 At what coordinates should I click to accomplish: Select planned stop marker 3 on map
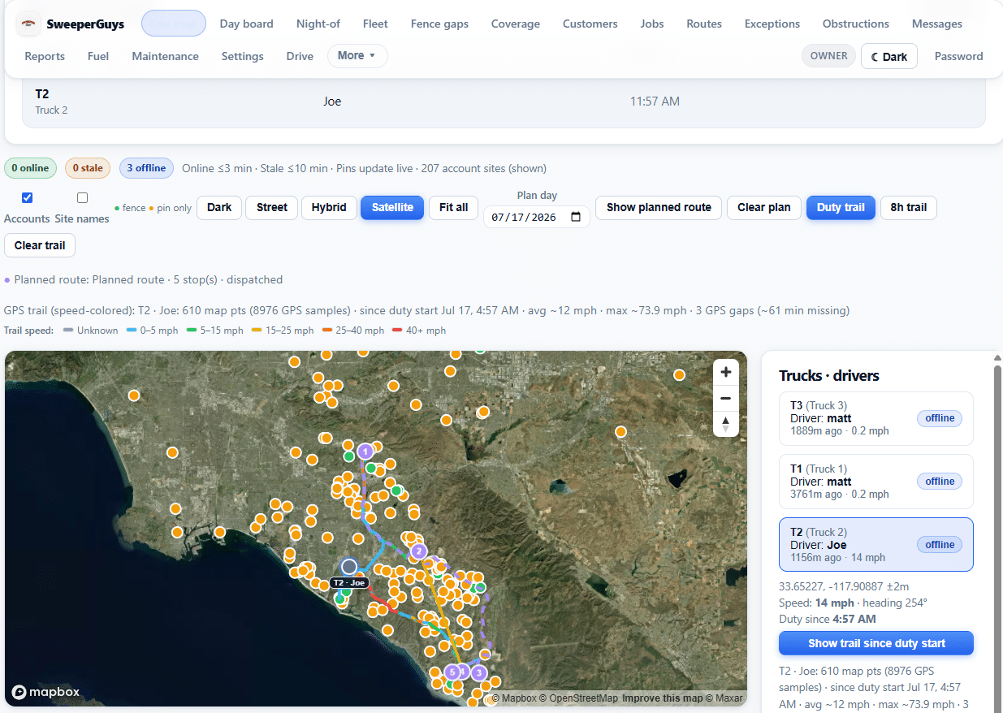pyautogui.click(x=479, y=672)
